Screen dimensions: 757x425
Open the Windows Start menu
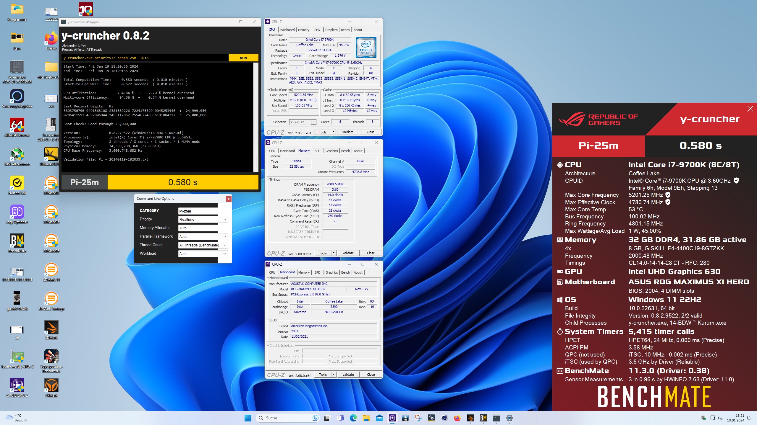click(x=248, y=418)
